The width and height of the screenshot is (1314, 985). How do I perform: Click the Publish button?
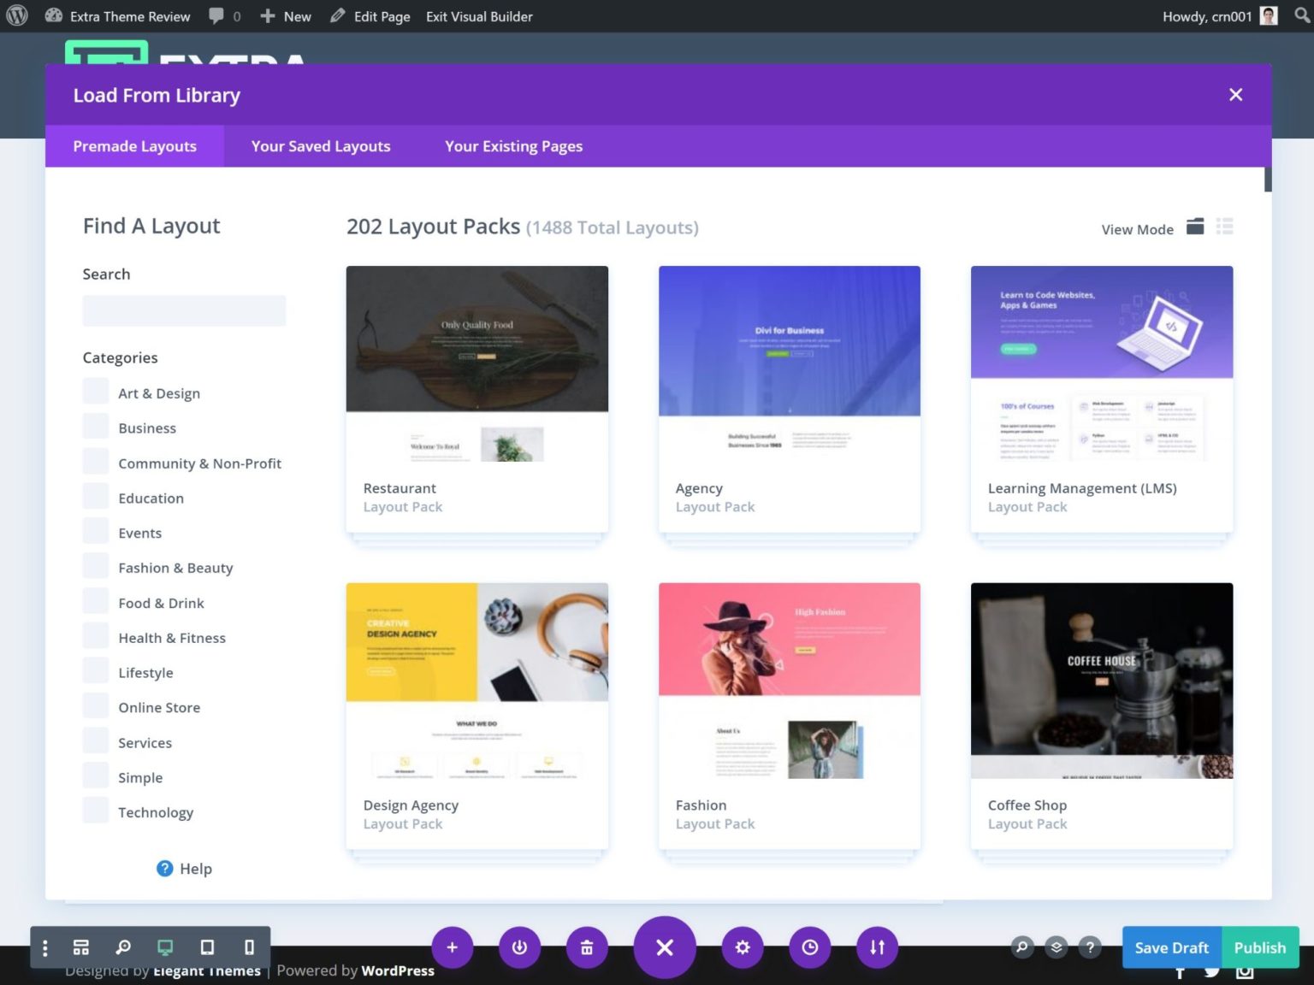pos(1260,947)
